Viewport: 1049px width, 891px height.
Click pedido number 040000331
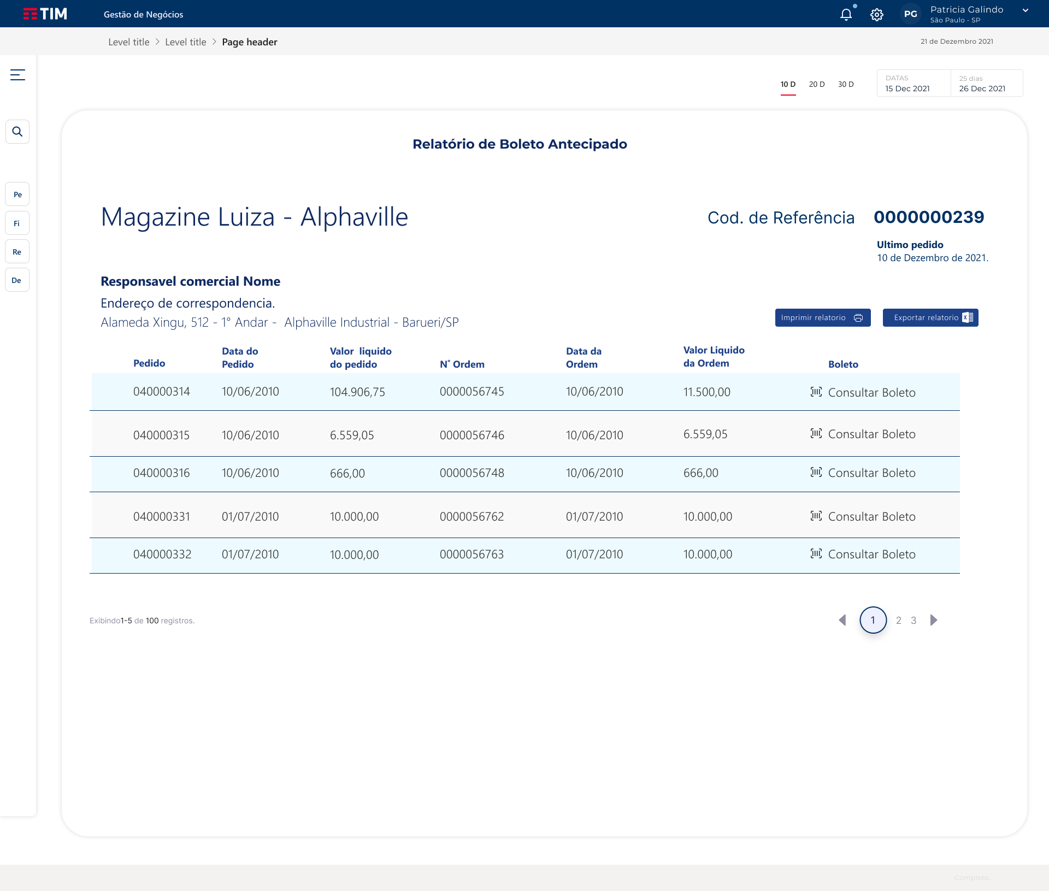point(162,517)
